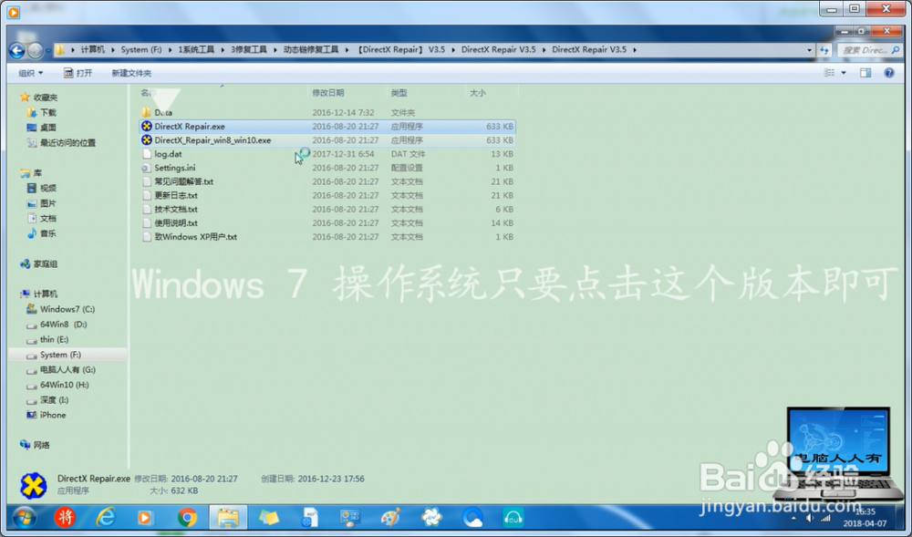Open 64Win8 (D:) drive

pyautogui.click(x=57, y=325)
